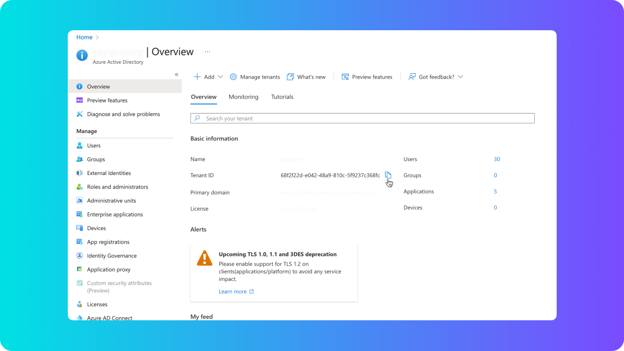Screen dimensions: 624x351
Task: Click the Manage tenants gear icon
Action: pyautogui.click(x=233, y=77)
